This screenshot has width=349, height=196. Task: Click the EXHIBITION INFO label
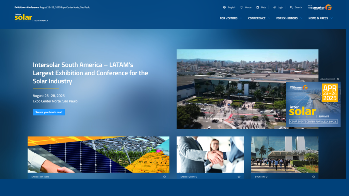coord(40,177)
